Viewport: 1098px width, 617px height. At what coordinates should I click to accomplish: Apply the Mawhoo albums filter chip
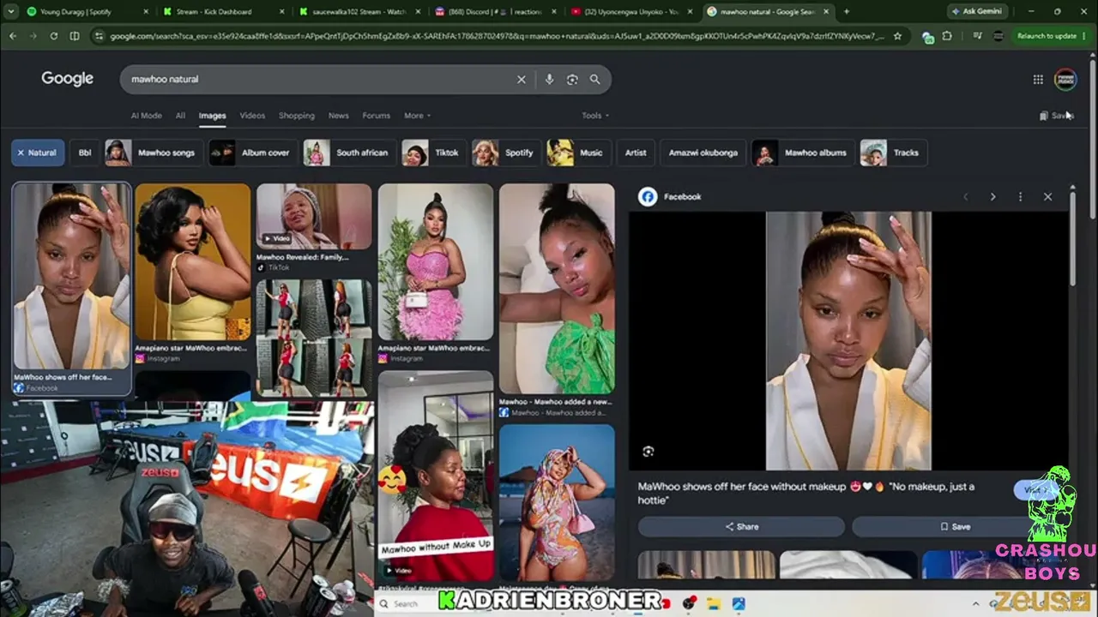pos(803,153)
